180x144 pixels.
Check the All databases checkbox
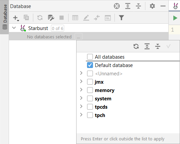(x=90, y=57)
